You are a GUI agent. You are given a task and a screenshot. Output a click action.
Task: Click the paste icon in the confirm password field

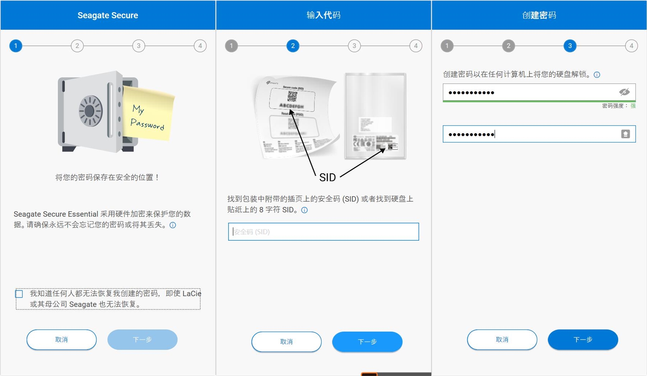626,134
